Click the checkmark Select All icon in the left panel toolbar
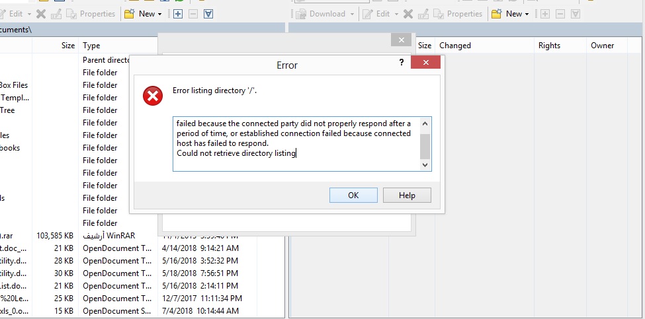Image resolution: width=645 pixels, height=319 pixels. point(208,14)
